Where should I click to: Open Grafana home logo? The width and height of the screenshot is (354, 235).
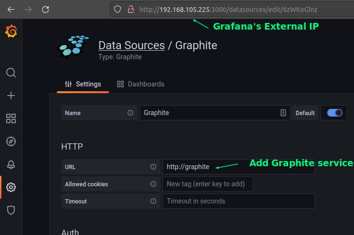[x=11, y=31]
